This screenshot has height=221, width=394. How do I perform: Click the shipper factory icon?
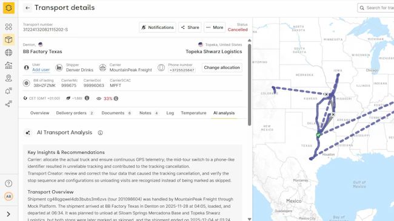tap(59, 68)
